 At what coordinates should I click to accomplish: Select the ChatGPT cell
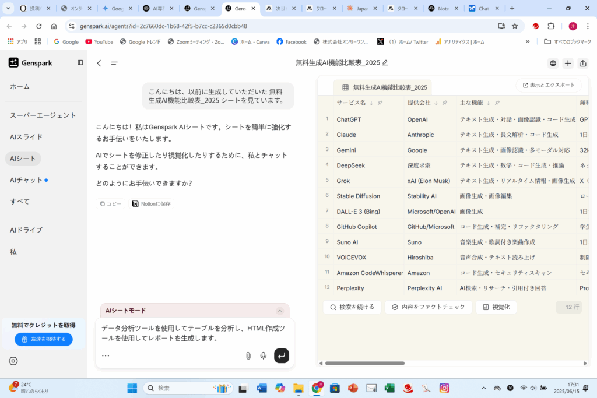(368, 119)
